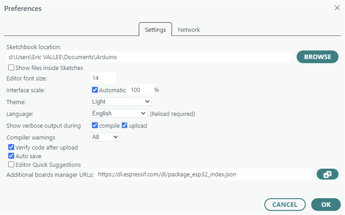This screenshot has width=345, height=215.
Task: Disable Verify code after upload
Action: pyautogui.click(x=11, y=147)
